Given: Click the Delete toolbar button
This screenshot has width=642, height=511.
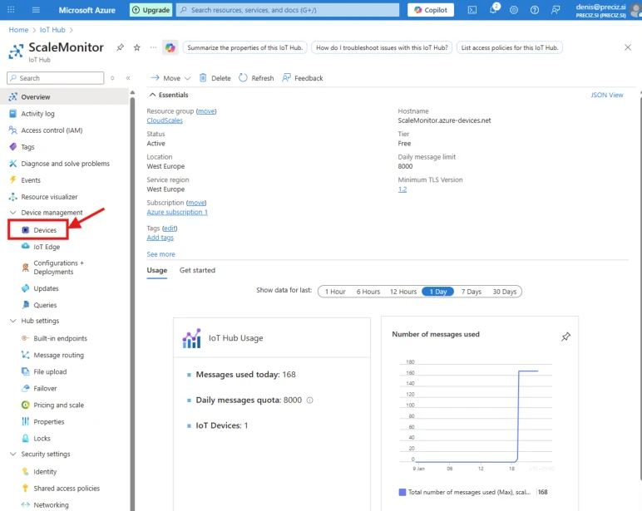Looking at the screenshot, I should point(215,78).
